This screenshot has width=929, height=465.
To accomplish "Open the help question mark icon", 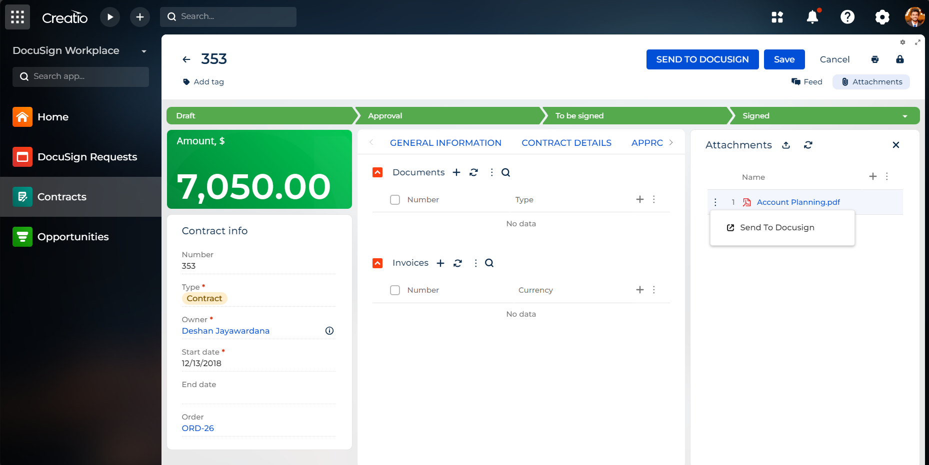I will (x=847, y=17).
